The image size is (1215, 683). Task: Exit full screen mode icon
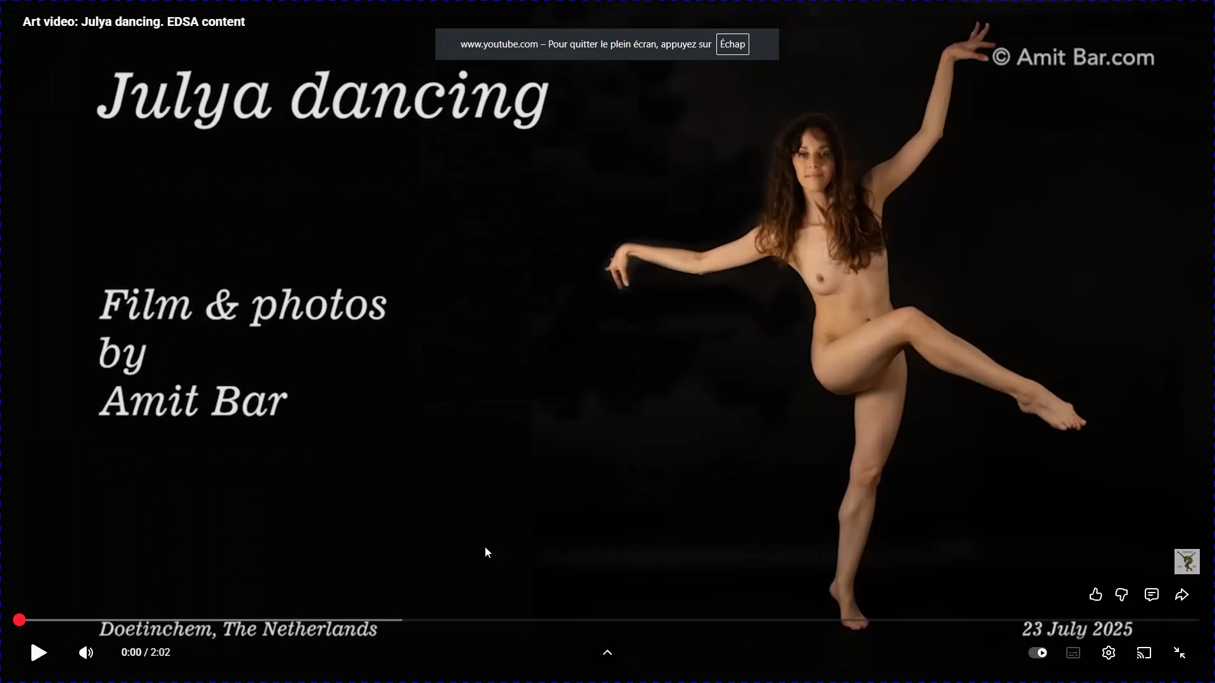(1180, 653)
